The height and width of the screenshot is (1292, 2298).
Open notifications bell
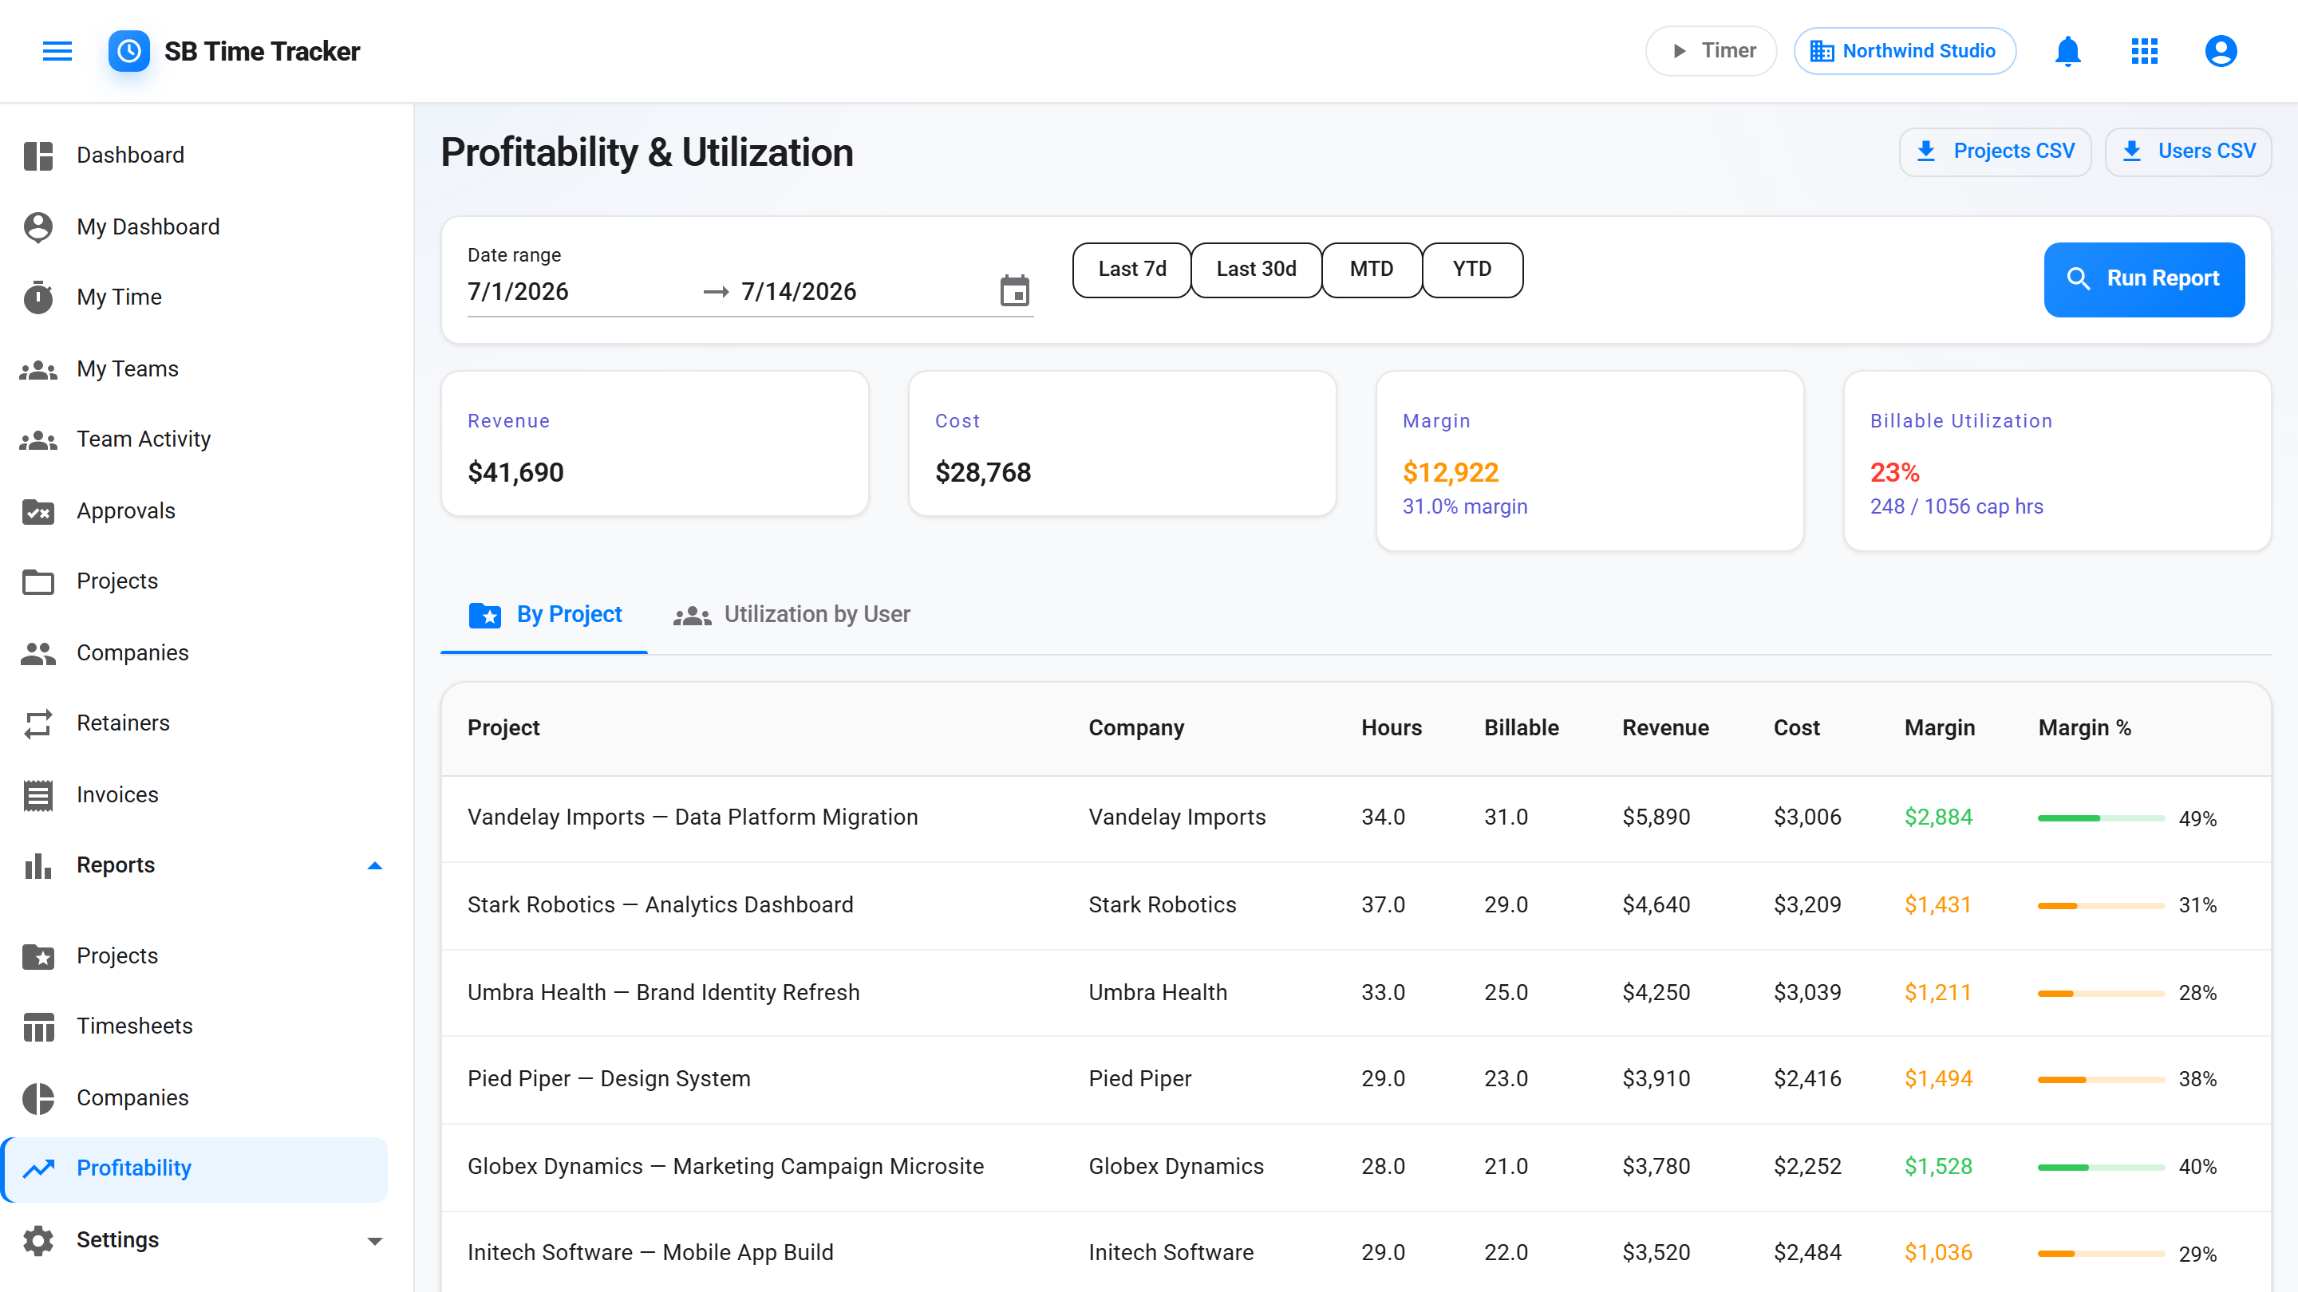[x=2067, y=51]
